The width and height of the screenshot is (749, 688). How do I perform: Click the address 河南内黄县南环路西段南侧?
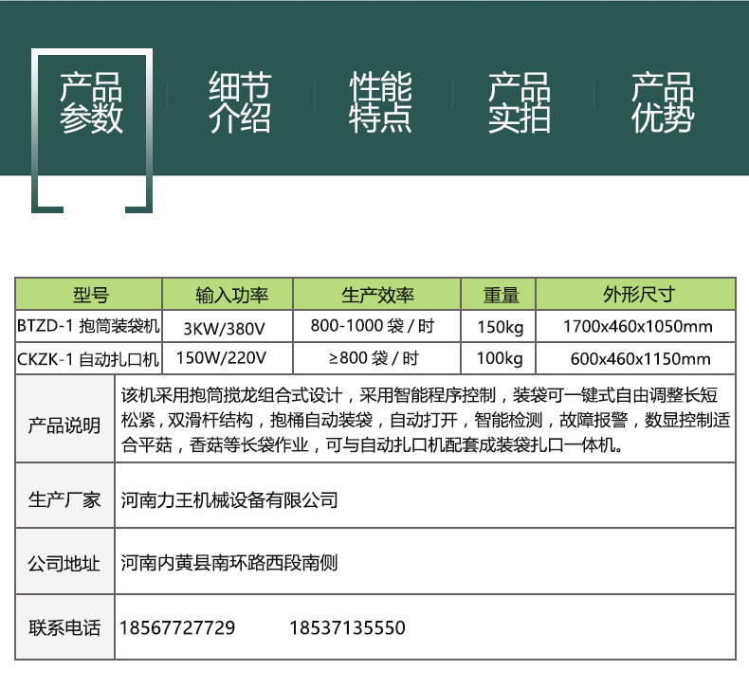click(230, 564)
